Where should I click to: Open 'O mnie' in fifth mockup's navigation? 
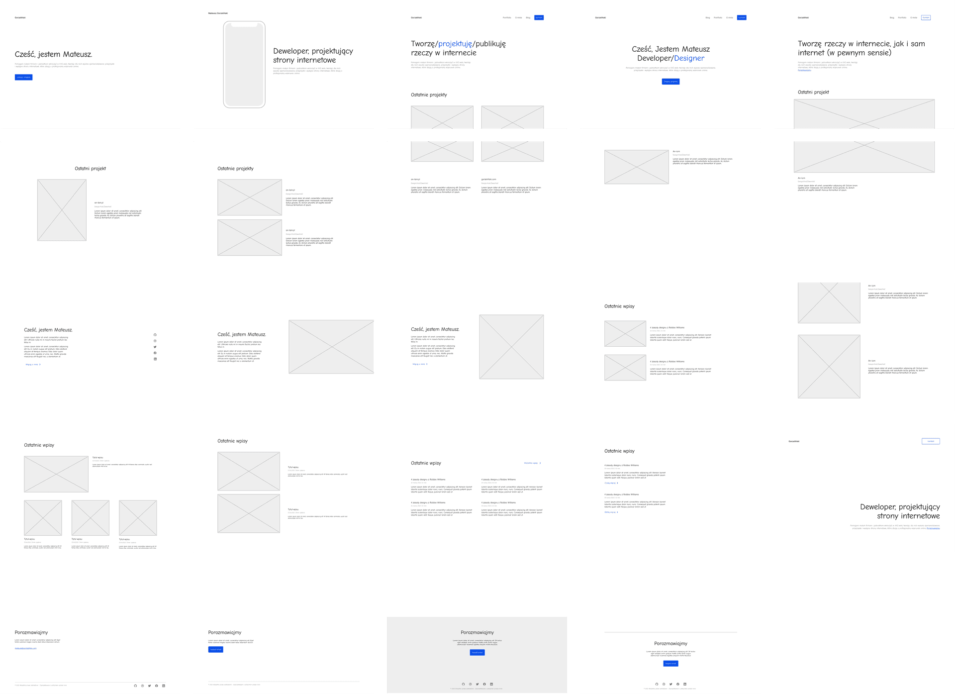[x=914, y=17]
